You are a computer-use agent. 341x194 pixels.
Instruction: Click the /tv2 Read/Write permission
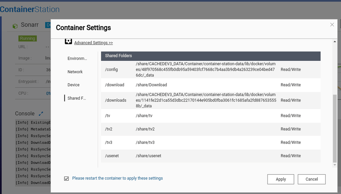coord(290,129)
